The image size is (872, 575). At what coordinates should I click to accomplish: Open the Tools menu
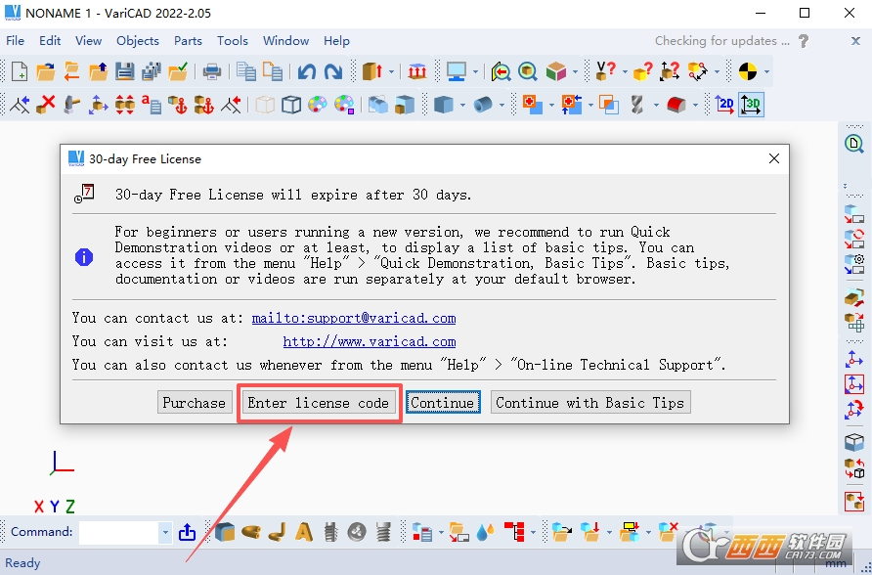pos(233,41)
